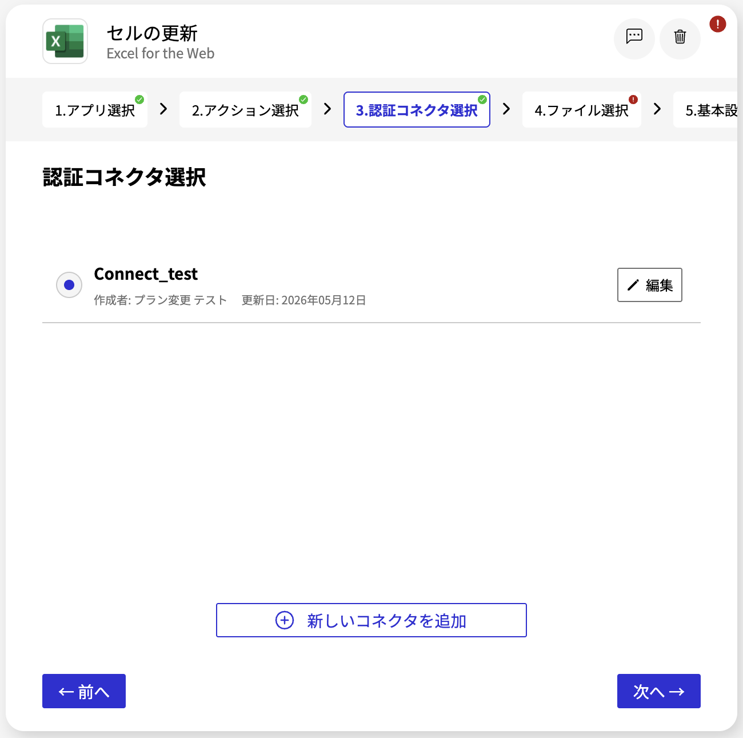Screen dimensions: 743x738
Task: Go to step 2.アクション選択
Action: [245, 110]
